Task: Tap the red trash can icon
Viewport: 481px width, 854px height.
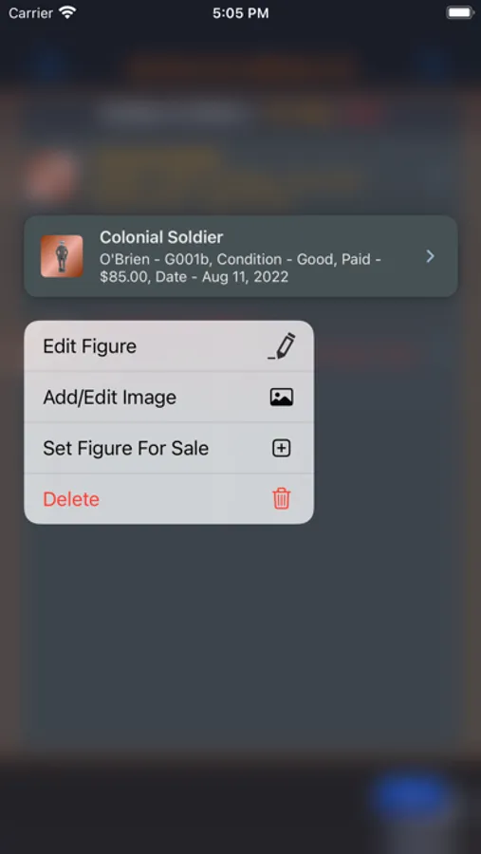Action: click(x=282, y=499)
